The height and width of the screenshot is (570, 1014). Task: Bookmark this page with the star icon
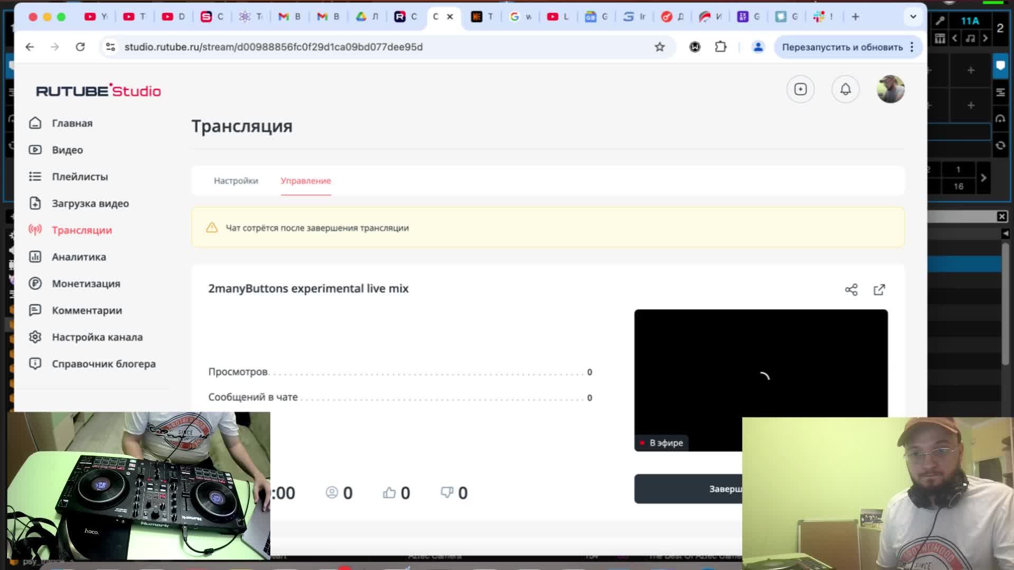pos(660,47)
